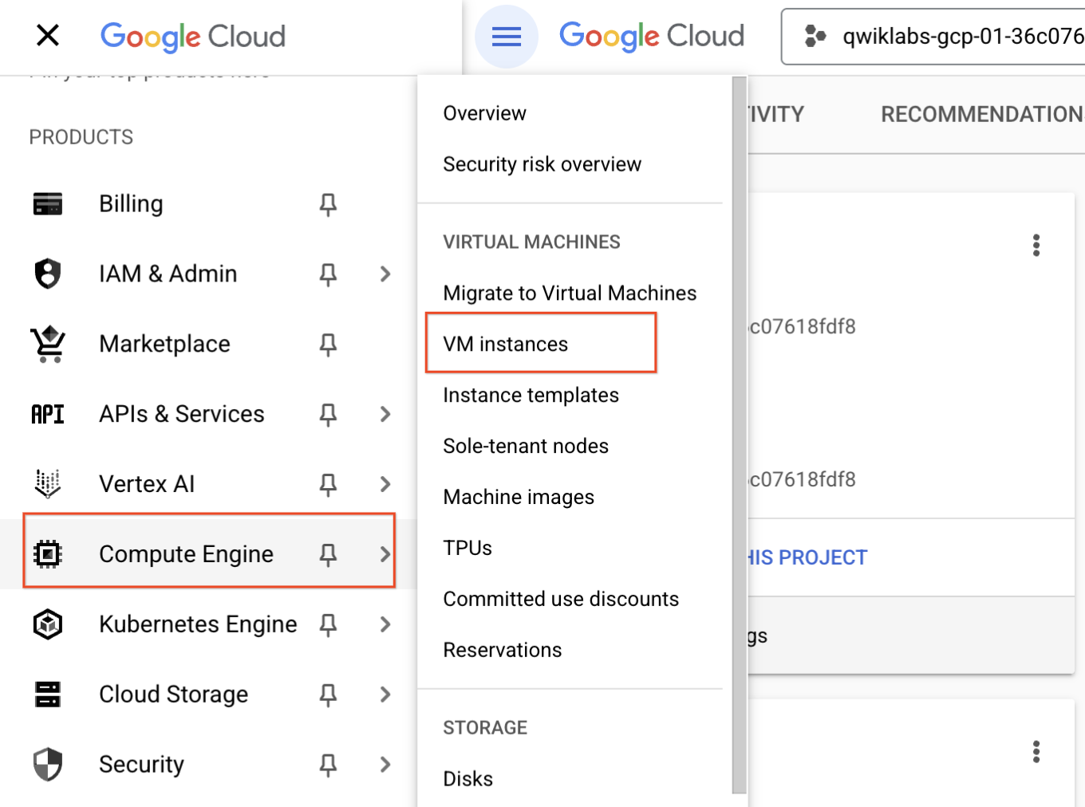Click the Cloud Storage icon
The image size is (1085, 807).
point(48,694)
